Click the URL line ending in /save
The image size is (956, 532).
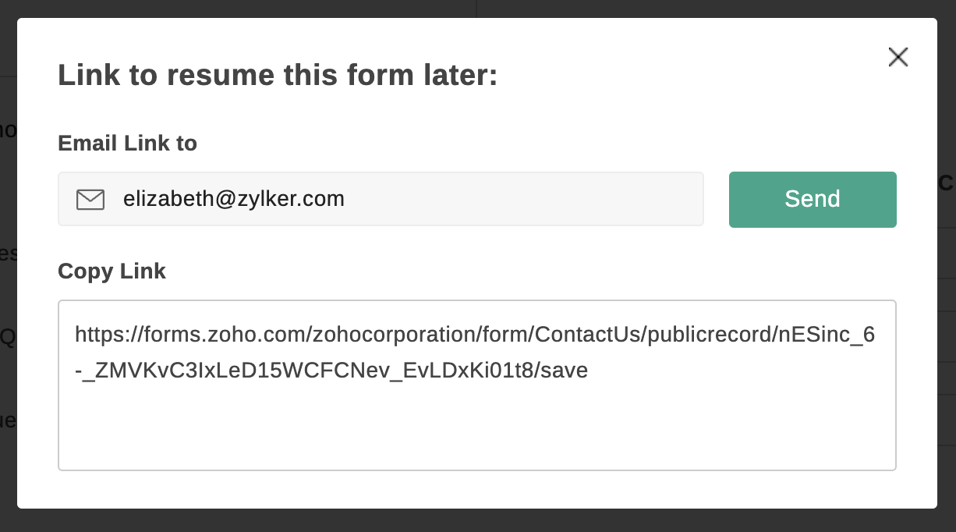coord(331,371)
